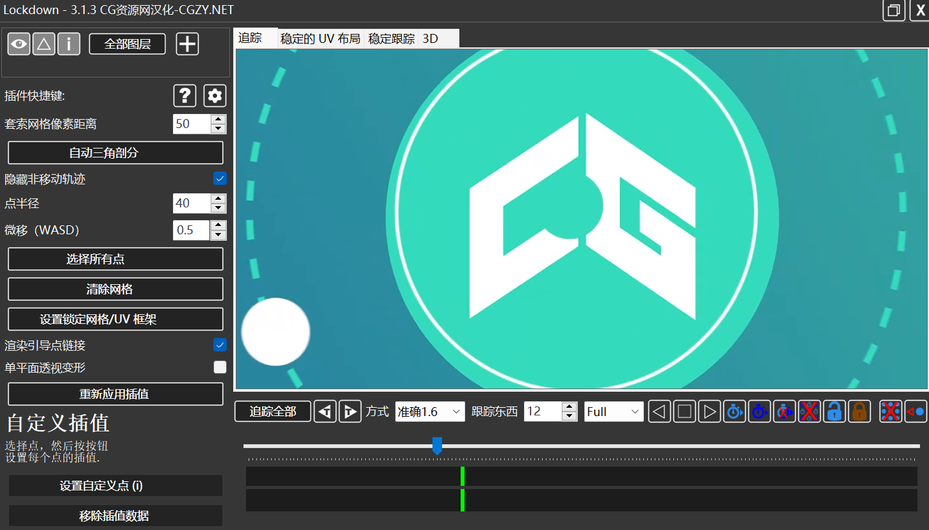Click the light blue stopwatch keyframe icon
This screenshot has height=530, width=929.
click(x=734, y=411)
